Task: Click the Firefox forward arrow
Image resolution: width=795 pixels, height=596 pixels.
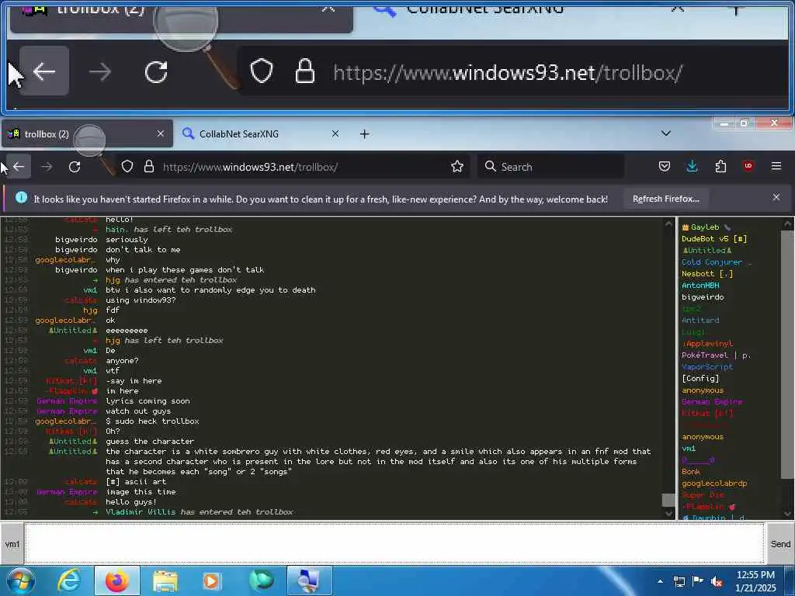Action: click(47, 167)
